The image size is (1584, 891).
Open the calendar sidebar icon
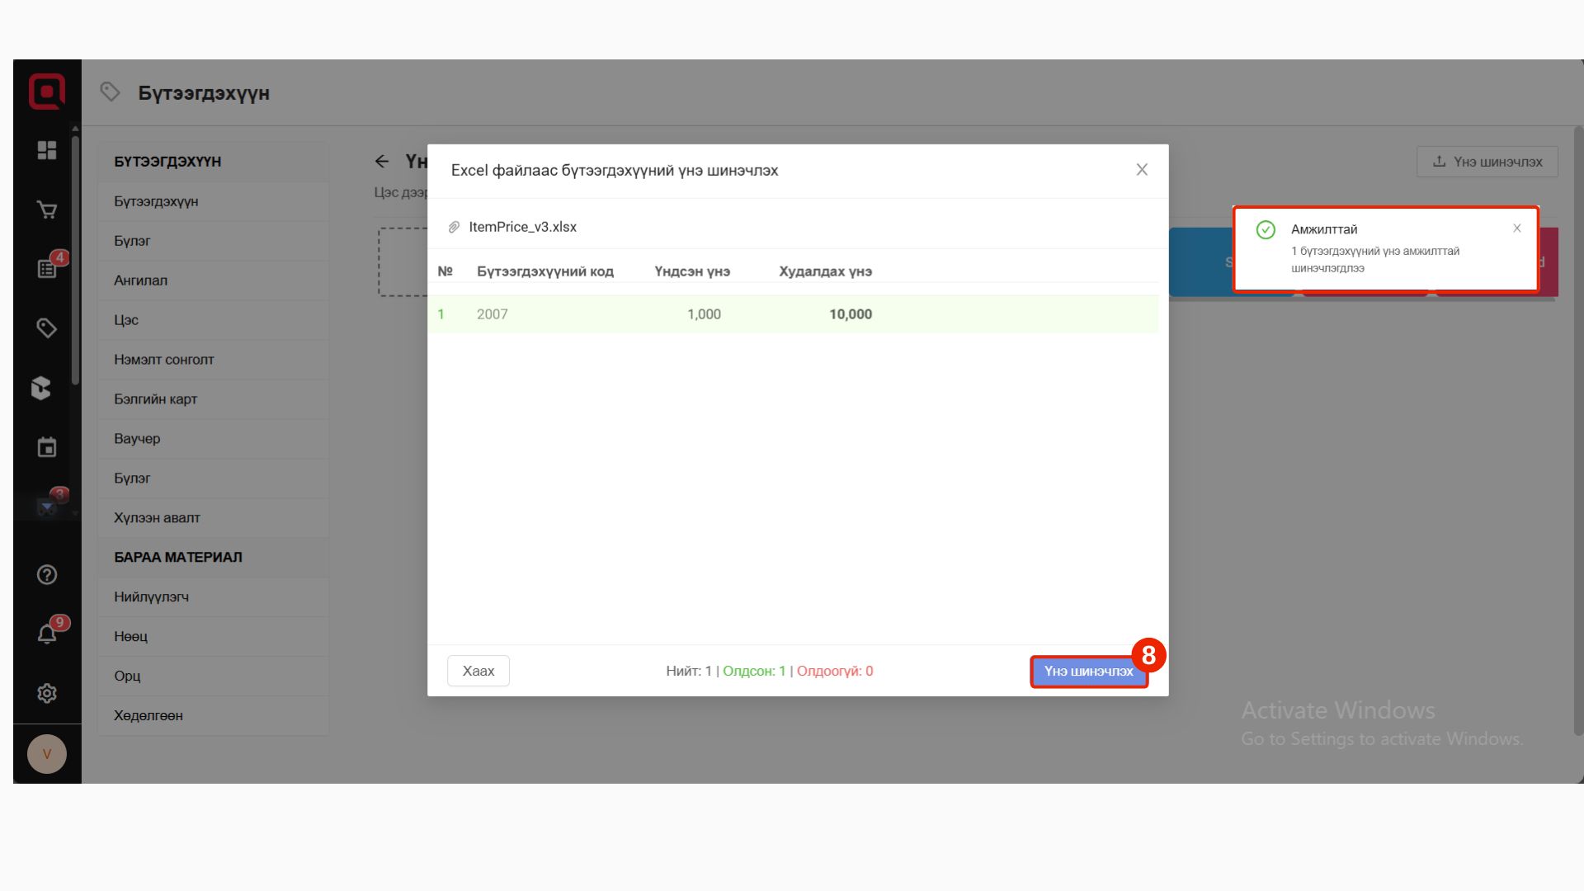coord(47,448)
